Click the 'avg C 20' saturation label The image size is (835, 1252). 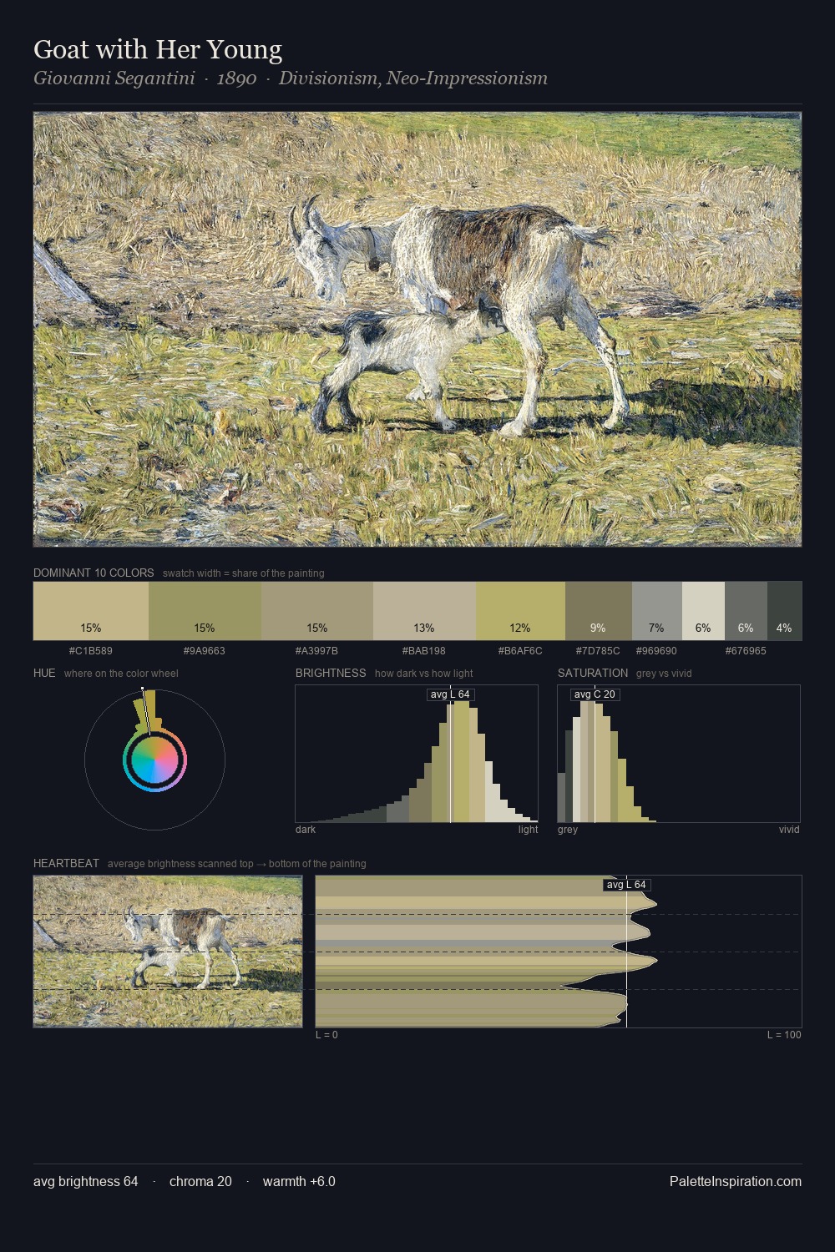[595, 694]
